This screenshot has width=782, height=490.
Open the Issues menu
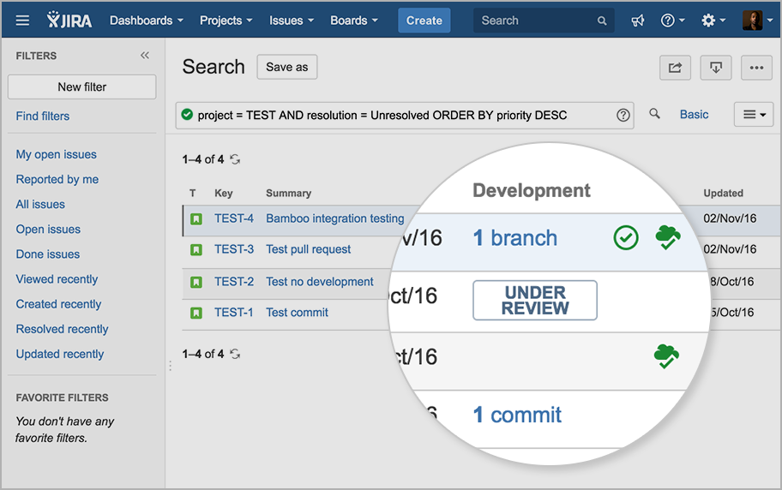click(291, 21)
